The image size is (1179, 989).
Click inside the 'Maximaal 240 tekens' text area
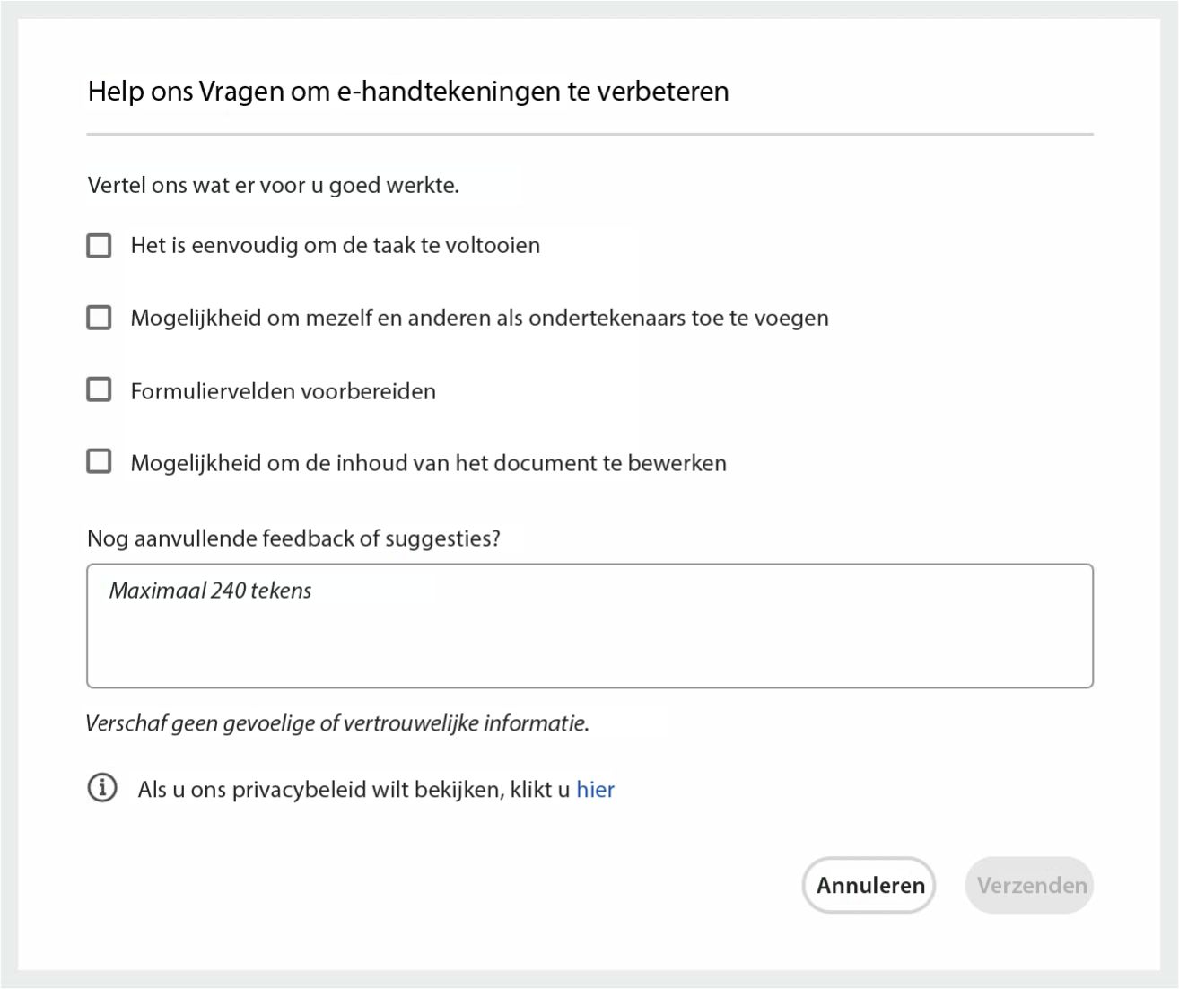[x=589, y=626]
